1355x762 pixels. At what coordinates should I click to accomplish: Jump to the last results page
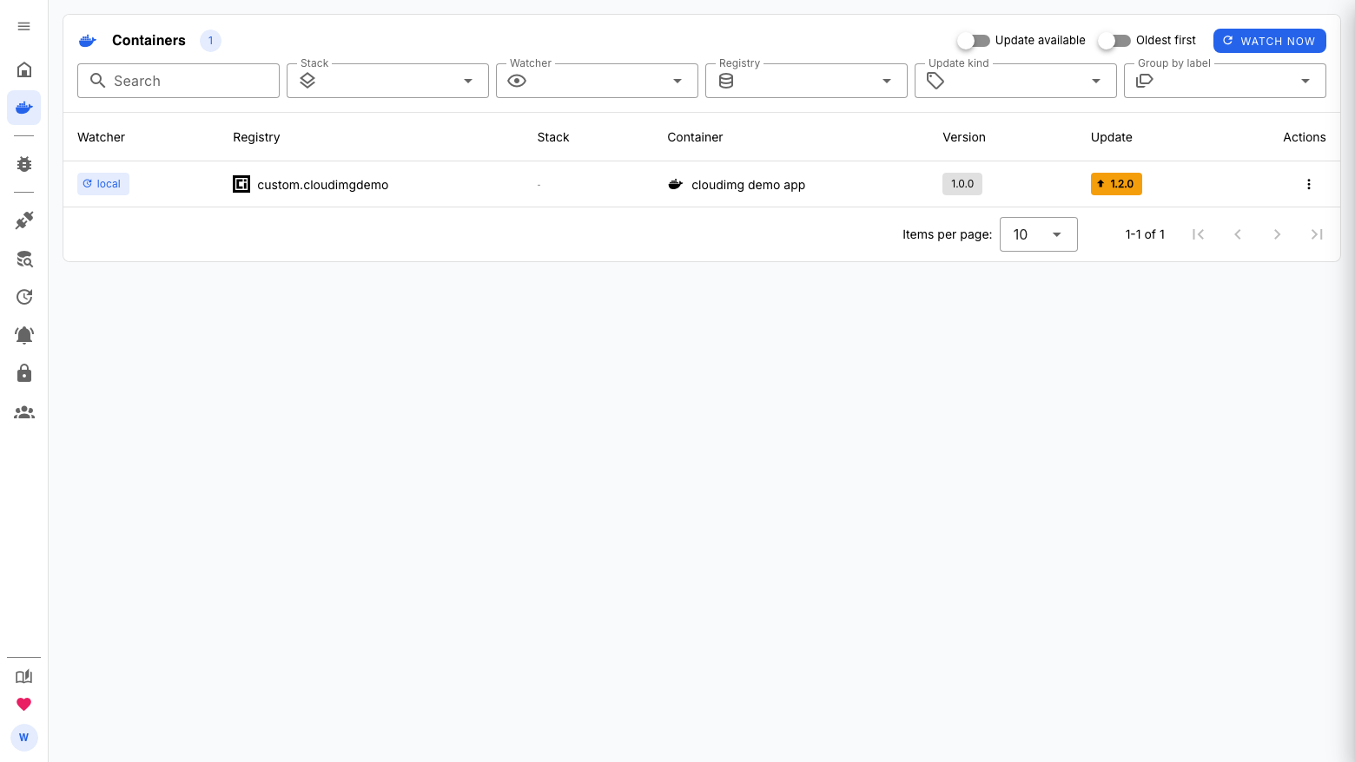coord(1317,234)
